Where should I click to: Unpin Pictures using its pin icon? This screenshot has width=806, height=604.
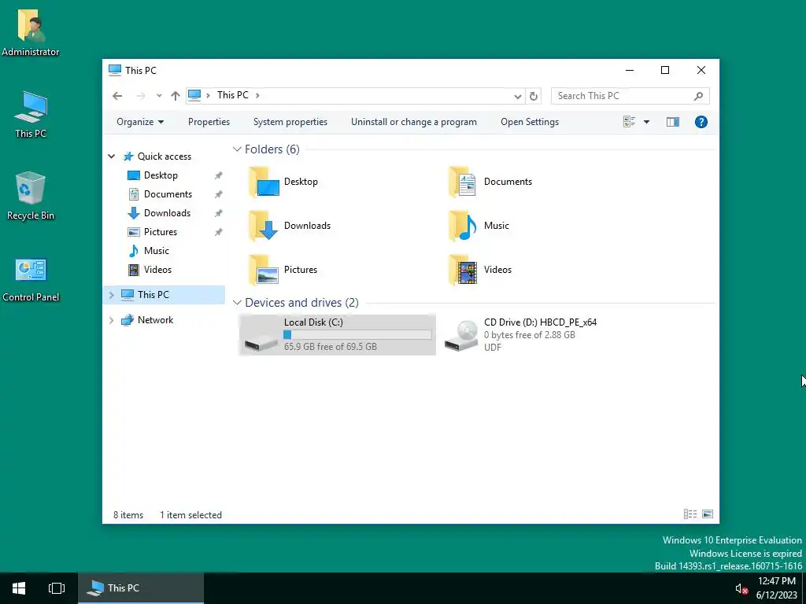[219, 232]
